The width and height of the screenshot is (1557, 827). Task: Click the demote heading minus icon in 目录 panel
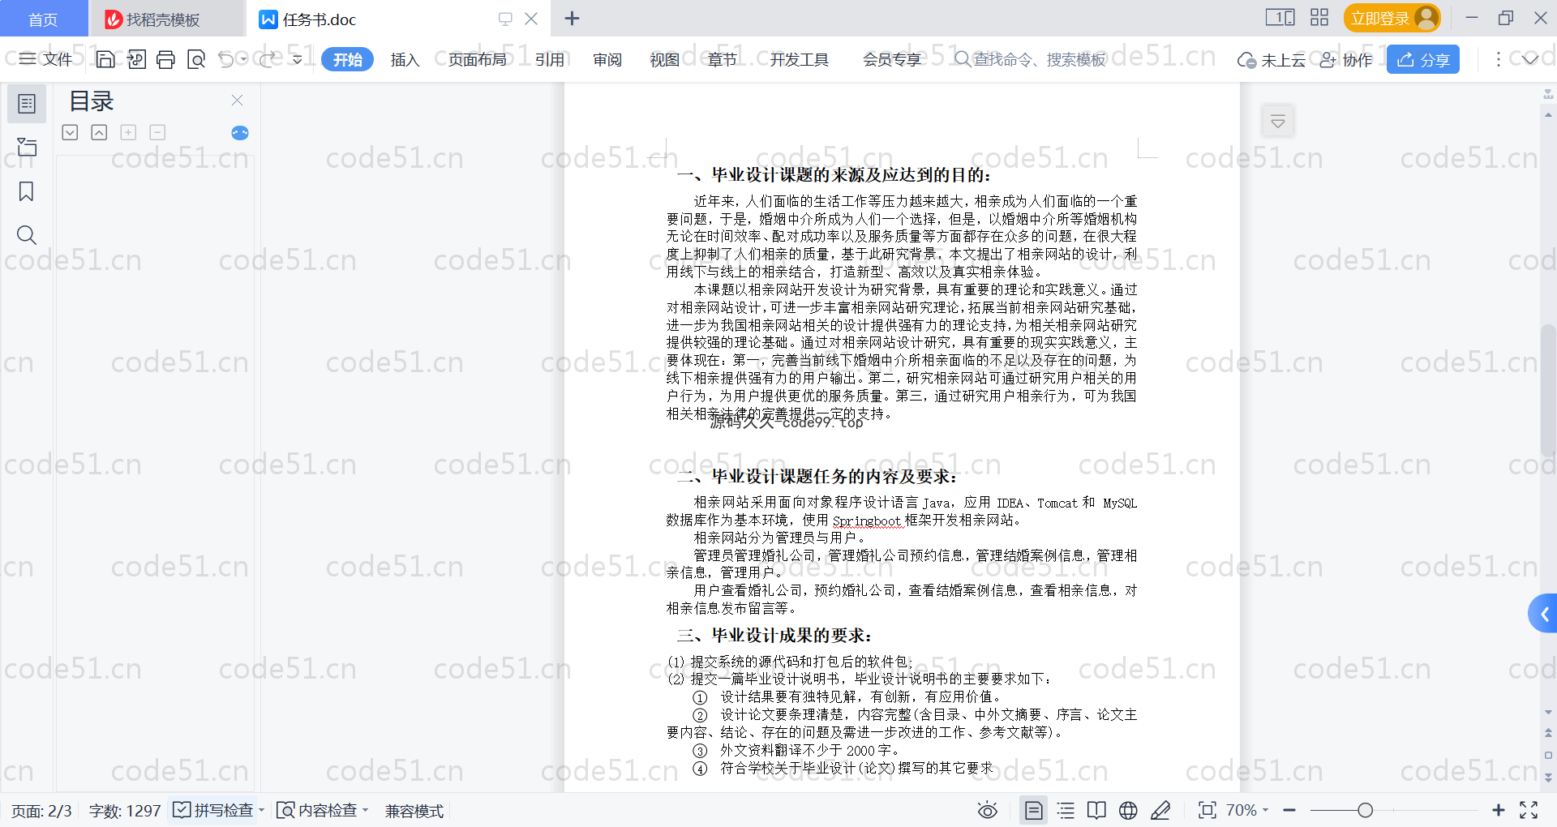pyautogui.click(x=157, y=132)
